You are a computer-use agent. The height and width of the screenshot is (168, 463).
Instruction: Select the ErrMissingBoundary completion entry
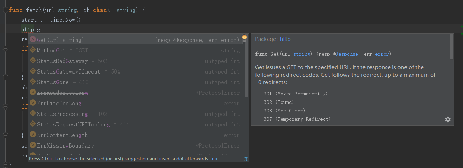click(x=65, y=145)
